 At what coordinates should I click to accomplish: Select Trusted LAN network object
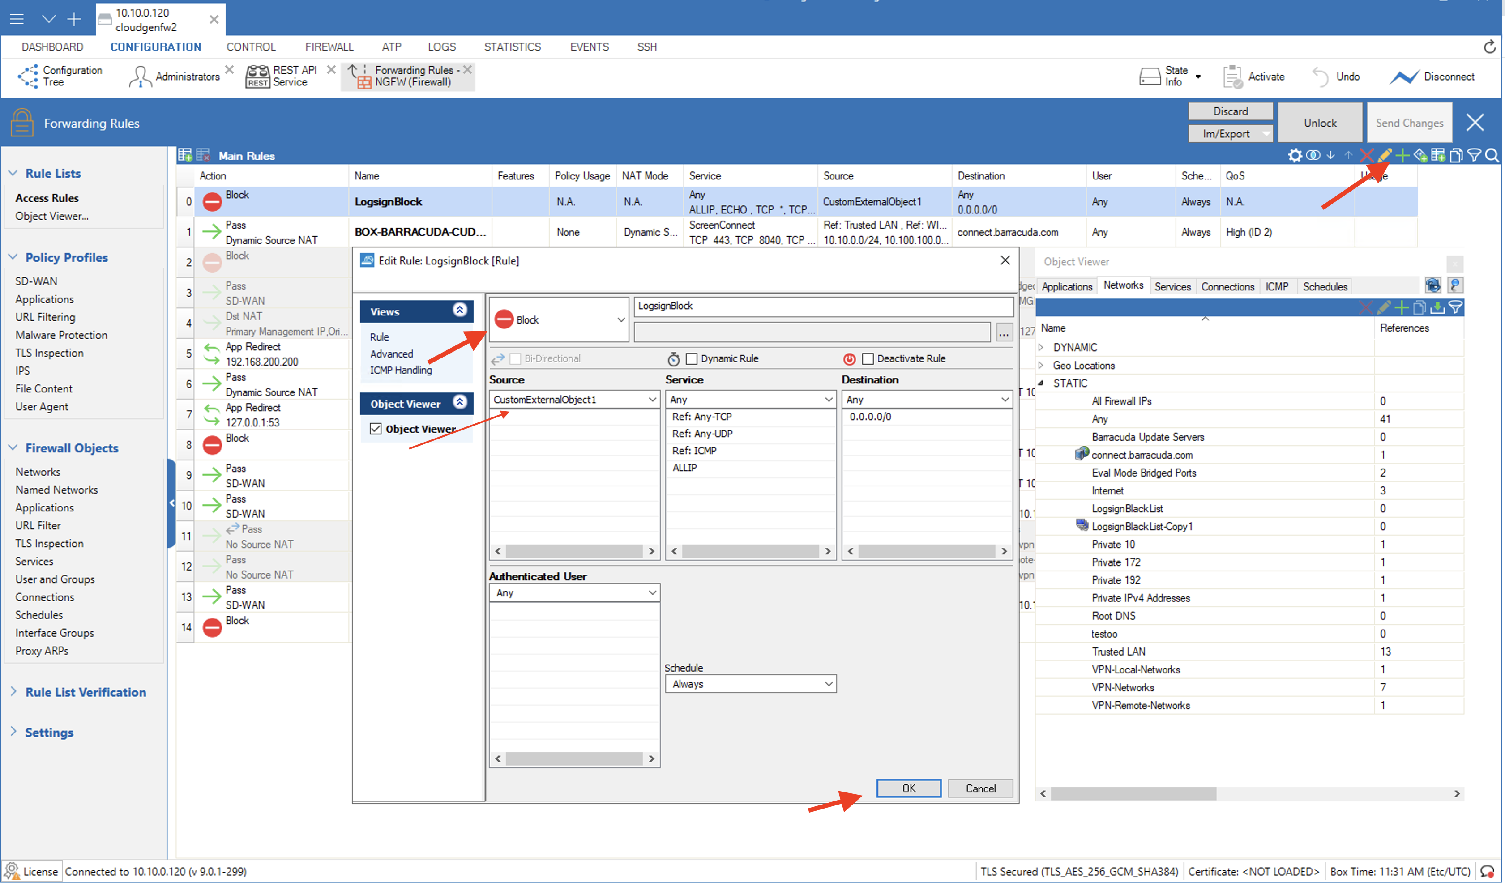pyautogui.click(x=1119, y=652)
